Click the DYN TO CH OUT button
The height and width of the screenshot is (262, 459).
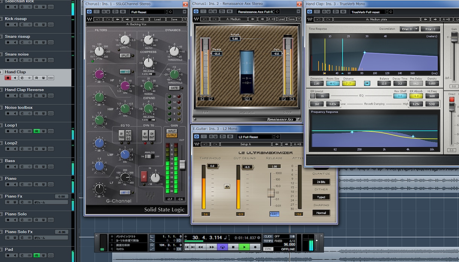[x=152, y=136]
